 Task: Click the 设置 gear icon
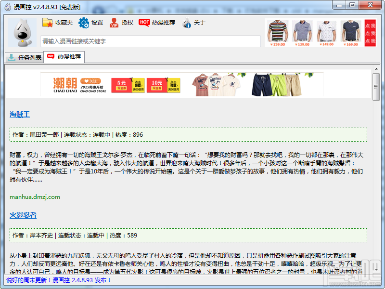[x=84, y=23]
